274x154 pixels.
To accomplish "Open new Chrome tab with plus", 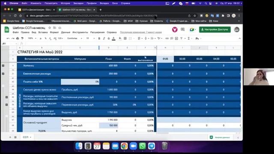I will (101, 10).
